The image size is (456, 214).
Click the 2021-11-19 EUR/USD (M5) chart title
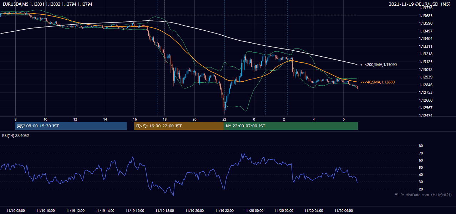coord(420,4)
